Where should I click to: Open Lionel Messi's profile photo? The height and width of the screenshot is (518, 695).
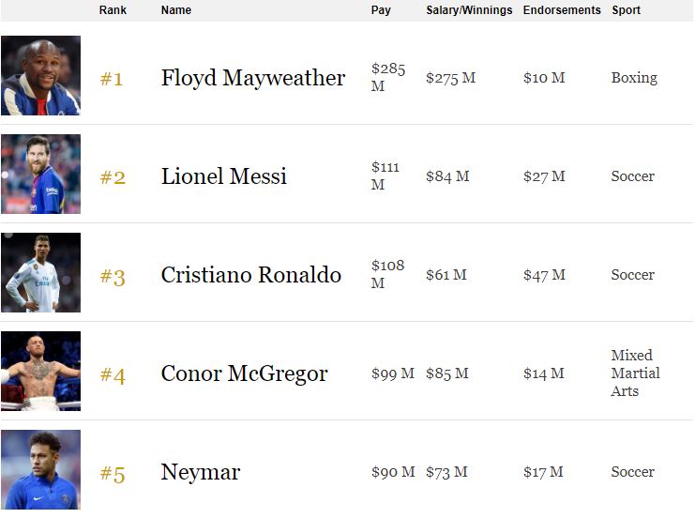[40, 174]
